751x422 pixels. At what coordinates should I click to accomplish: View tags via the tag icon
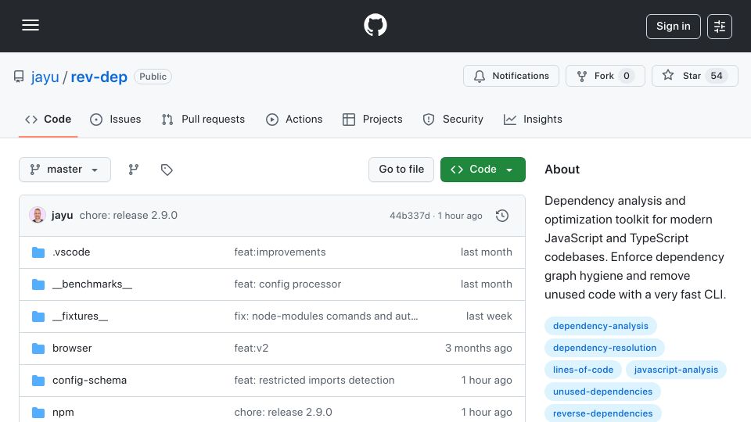(167, 170)
